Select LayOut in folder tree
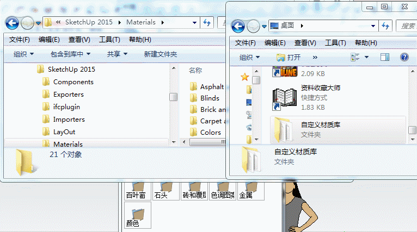Viewport: 417px width, 232px height. click(x=59, y=132)
